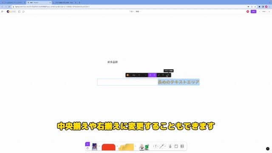Go back in the browser
This screenshot has height=153, width=272.
click(x=2, y=7)
